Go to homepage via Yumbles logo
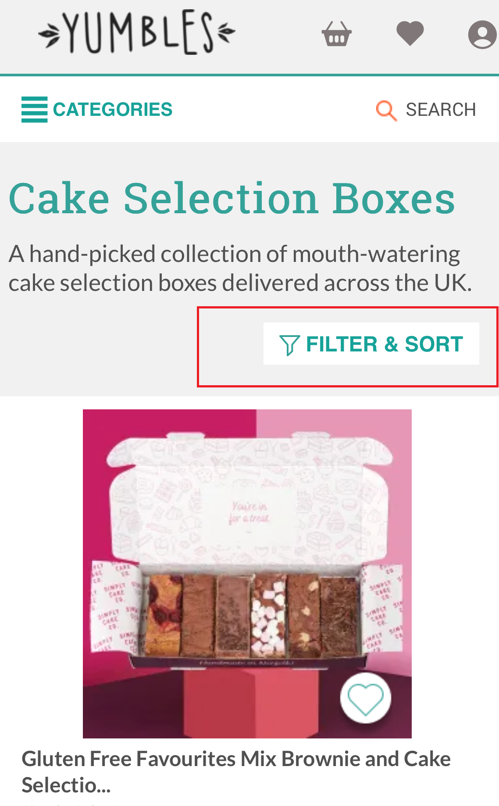 click(x=137, y=32)
